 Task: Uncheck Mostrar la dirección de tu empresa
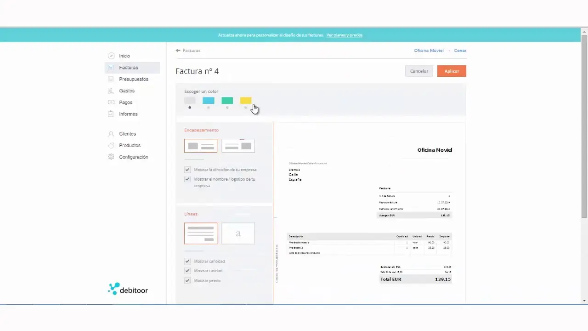coord(187,170)
